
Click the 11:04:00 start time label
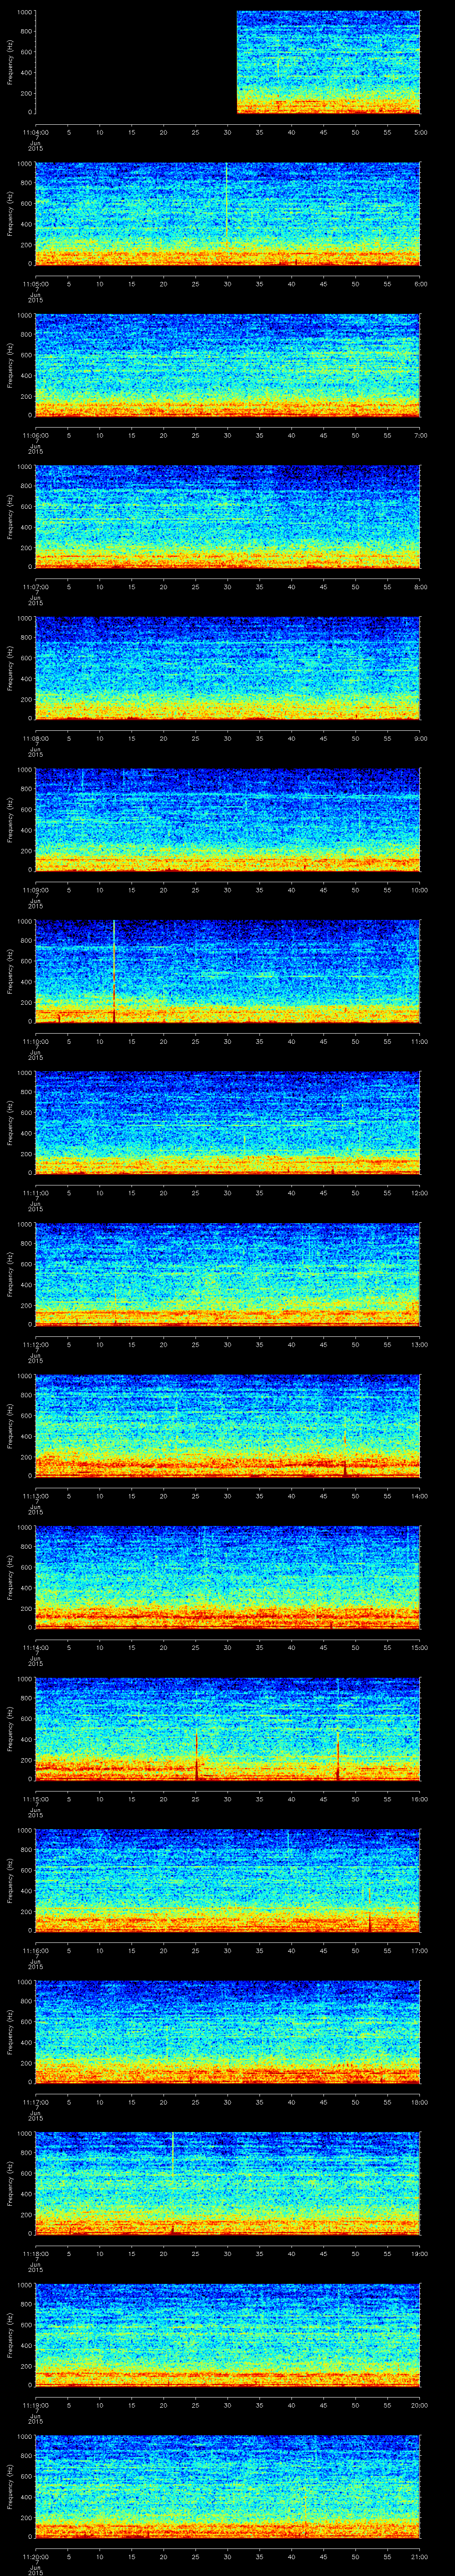[x=36, y=133]
